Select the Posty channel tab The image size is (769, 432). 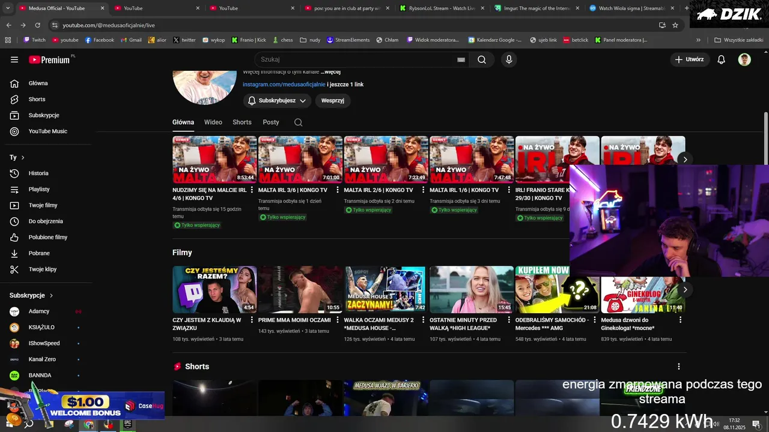271,122
